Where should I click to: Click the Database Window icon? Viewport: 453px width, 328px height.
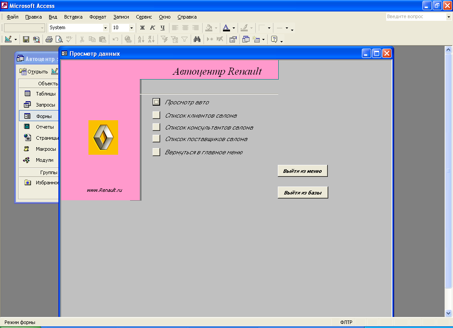pyautogui.click(x=246, y=39)
